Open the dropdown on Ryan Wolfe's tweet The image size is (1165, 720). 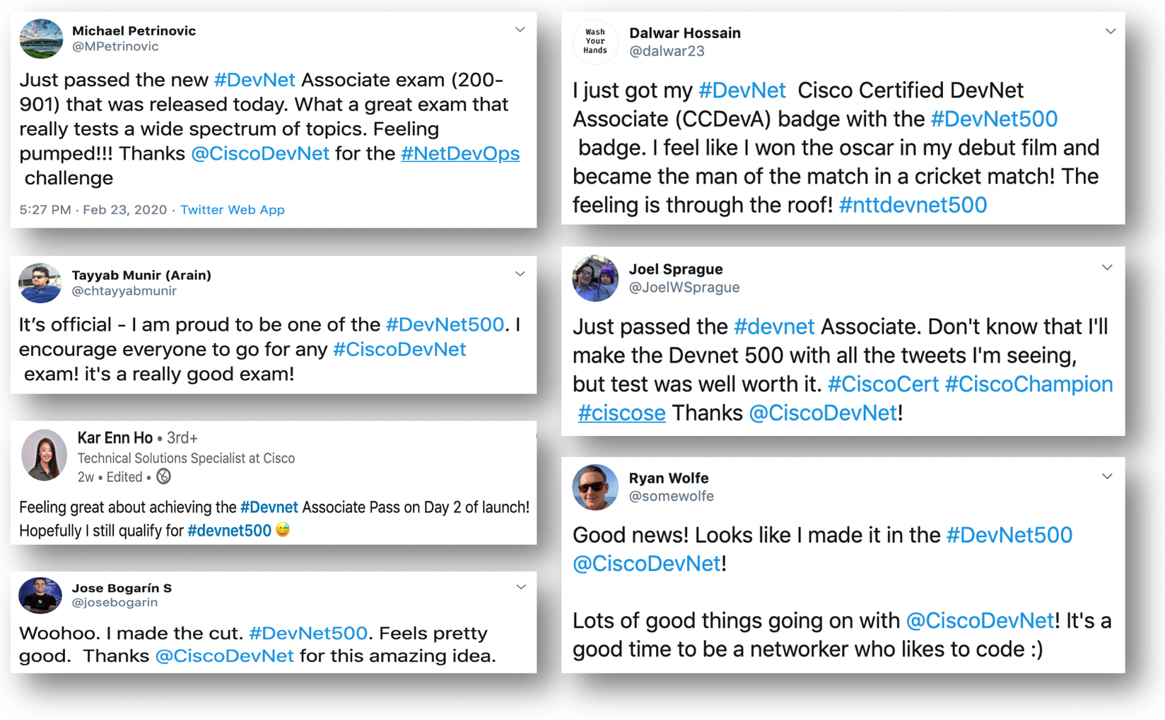click(1108, 476)
